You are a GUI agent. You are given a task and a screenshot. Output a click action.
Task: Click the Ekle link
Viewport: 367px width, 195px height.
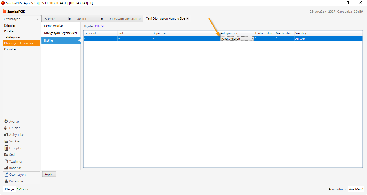(98, 26)
